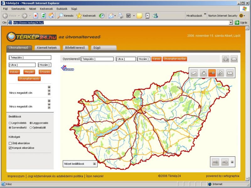This screenshot has width=251, height=188.
Task: Delete the second 'Nincs megadott cím' entry
Action: (49, 101)
